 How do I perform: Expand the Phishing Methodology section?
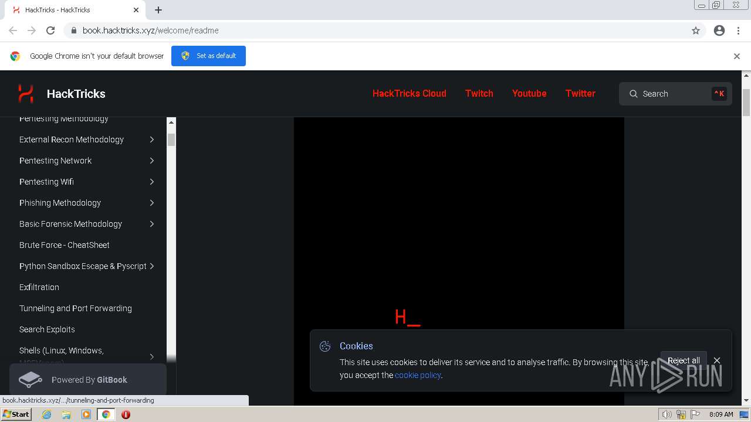(151, 203)
